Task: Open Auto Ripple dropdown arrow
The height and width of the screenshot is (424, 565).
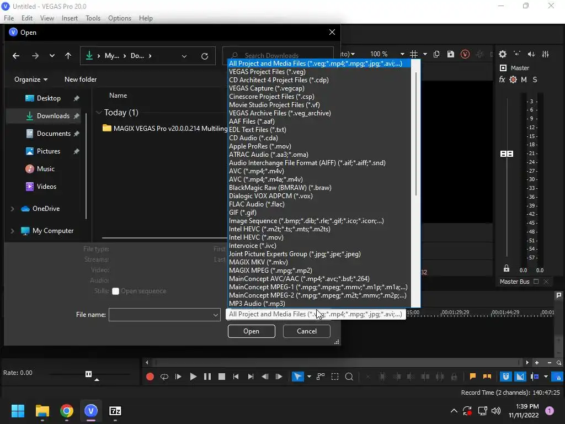Action: [546, 377]
